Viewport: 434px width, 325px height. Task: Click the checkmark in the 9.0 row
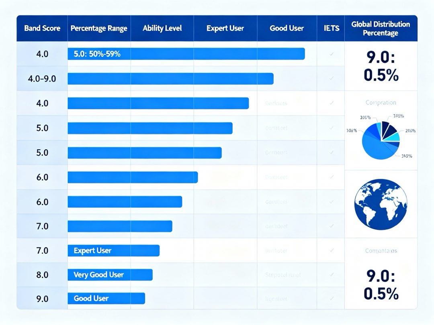tap(331, 299)
